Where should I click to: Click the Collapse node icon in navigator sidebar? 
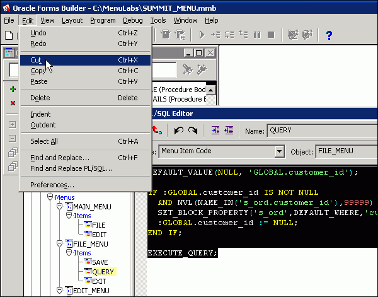point(13,139)
